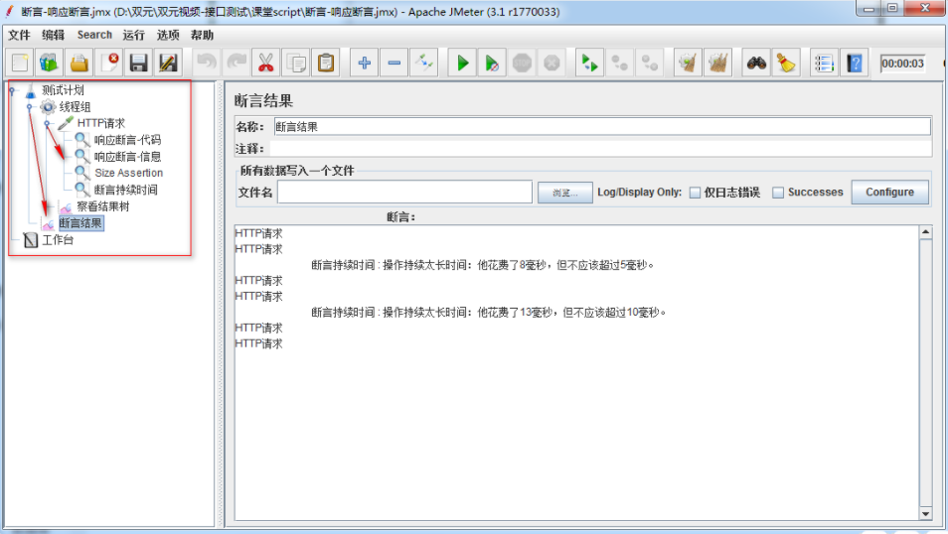
Task: Clear results with the single broom icon
Action: (x=688, y=63)
